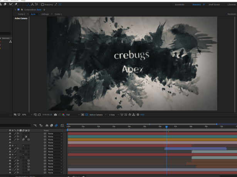Image resolution: width=237 pixels, height=177 pixels.
Task: Select the blue layer bar in the timeline
Action: coord(196,149)
